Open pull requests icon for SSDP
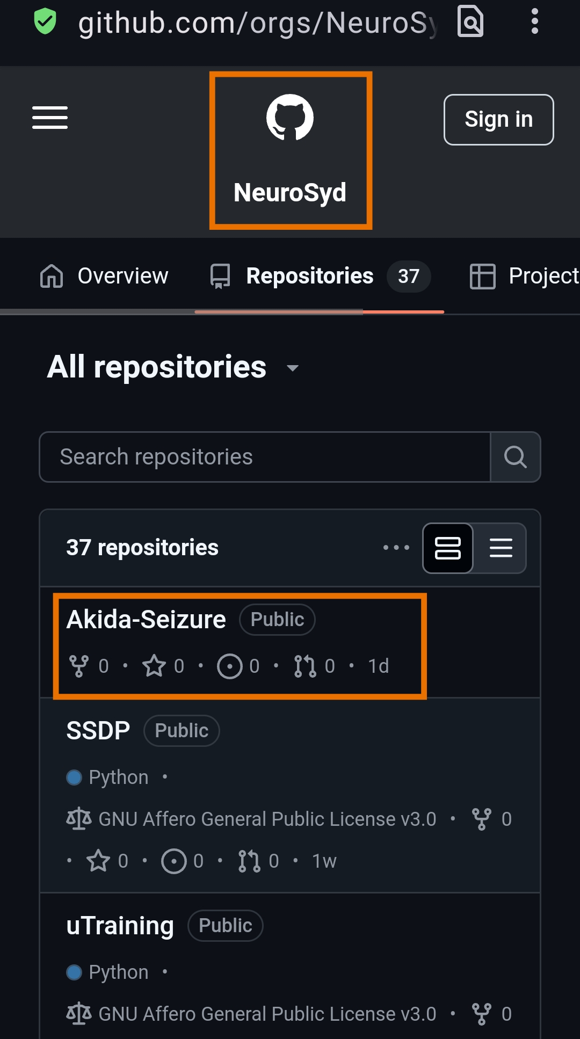 point(249,861)
